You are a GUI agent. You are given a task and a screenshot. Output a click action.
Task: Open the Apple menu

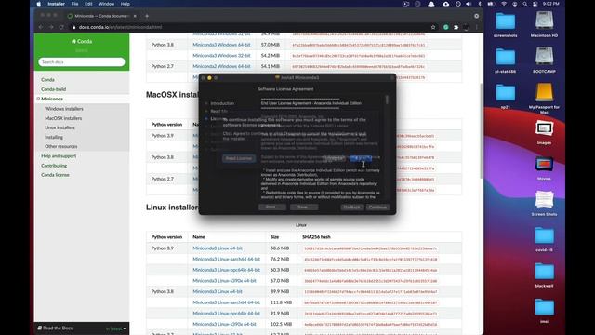(x=39, y=4)
